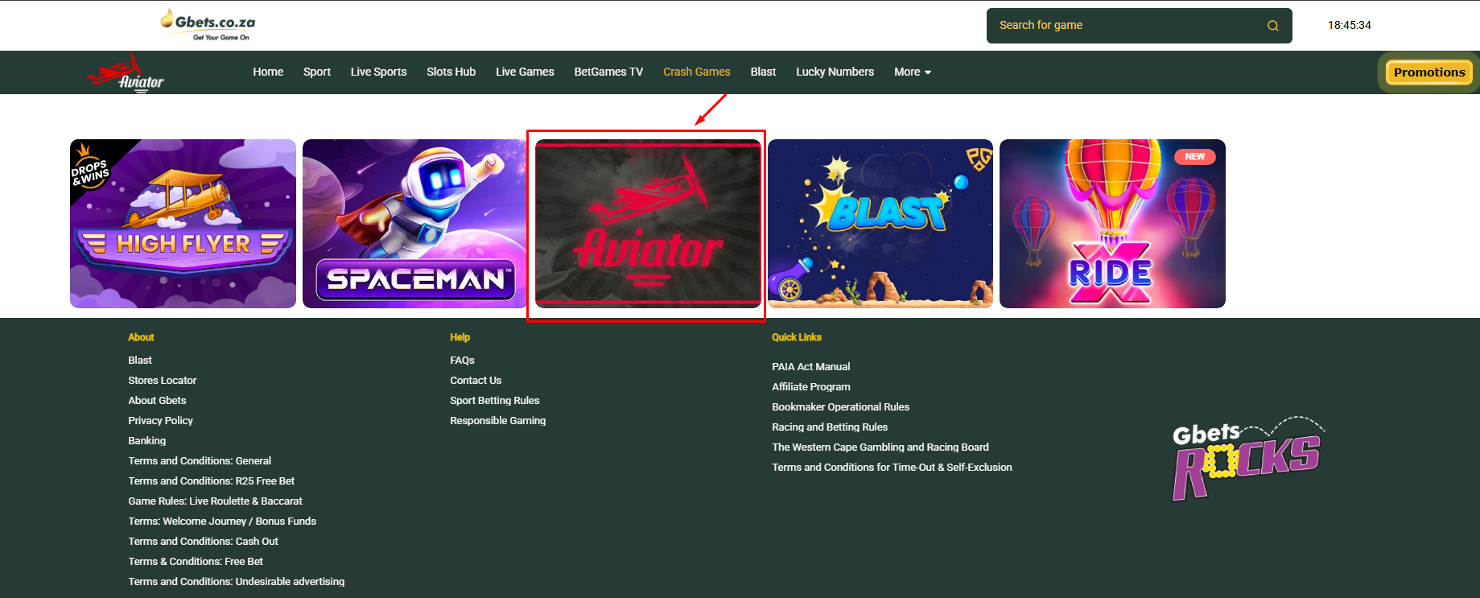Click the search magnifier icon
Image resolution: width=1480 pixels, height=598 pixels.
click(x=1272, y=26)
